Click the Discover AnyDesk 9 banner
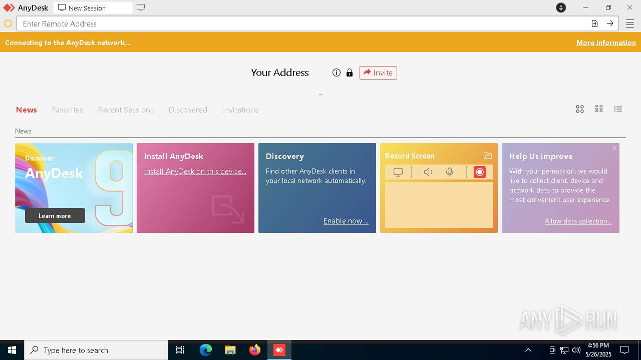 74,188
